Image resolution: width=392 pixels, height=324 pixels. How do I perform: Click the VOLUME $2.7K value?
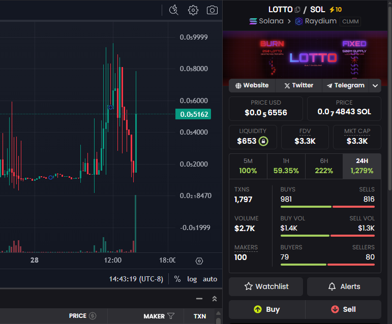tap(245, 229)
